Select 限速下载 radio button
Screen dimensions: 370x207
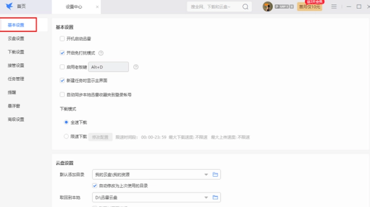(x=66, y=137)
